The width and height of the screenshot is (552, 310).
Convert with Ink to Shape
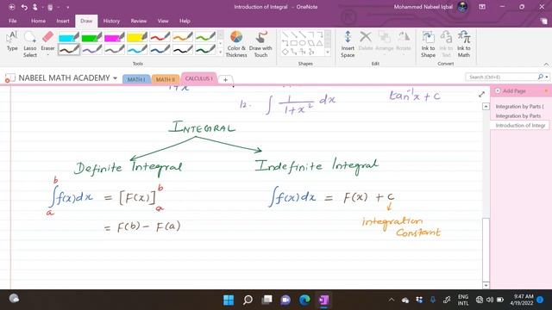click(428, 44)
